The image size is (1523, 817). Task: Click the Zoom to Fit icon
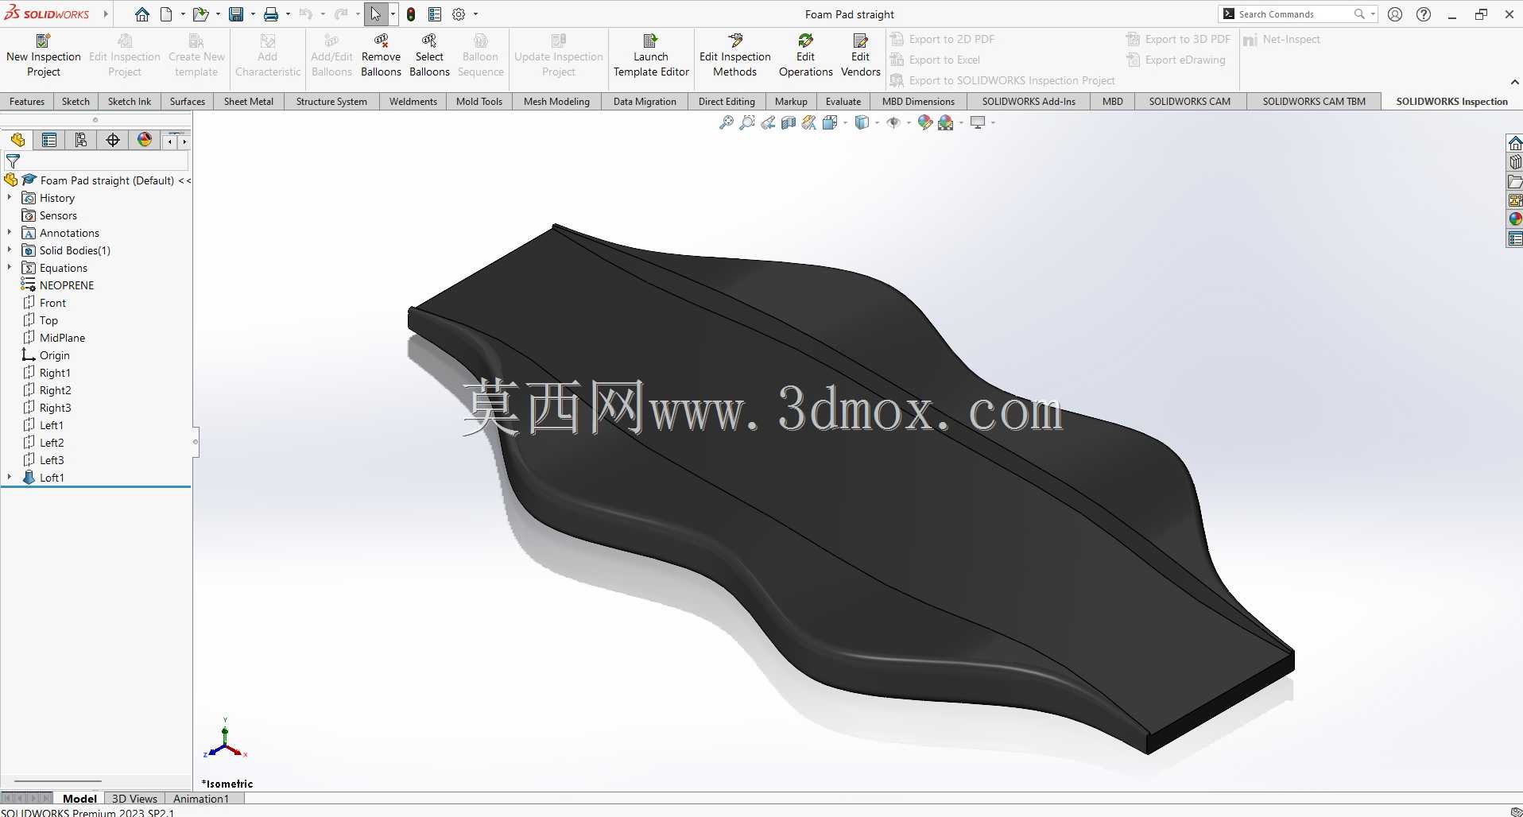(727, 122)
